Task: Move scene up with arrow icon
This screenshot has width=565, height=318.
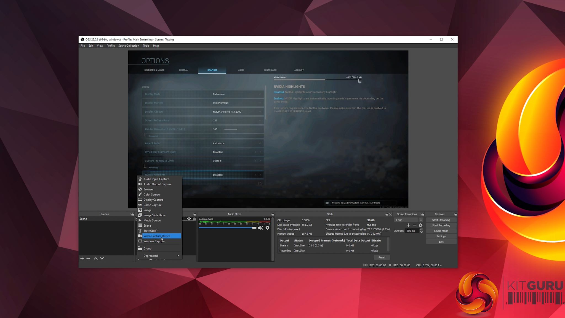Action: [x=96, y=258]
